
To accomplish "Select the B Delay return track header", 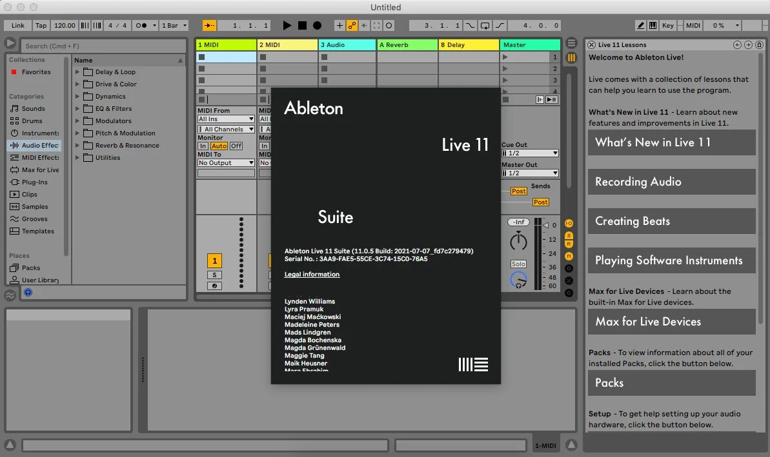I will [x=469, y=44].
